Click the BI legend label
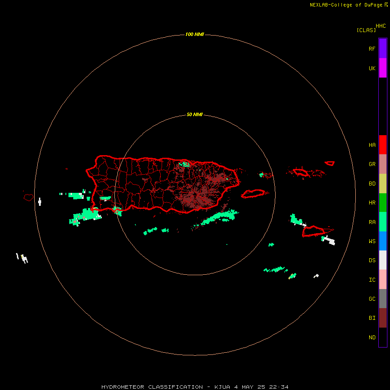This screenshot has height=390, width=390. click(372, 318)
